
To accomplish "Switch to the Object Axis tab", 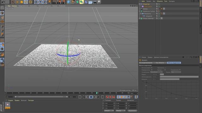I will point(160,63).
